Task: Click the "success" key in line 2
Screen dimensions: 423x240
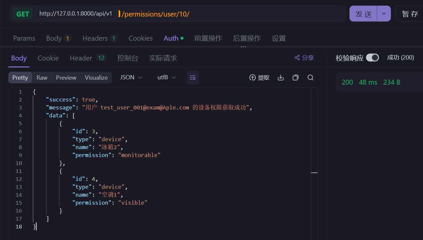Action: [61, 100]
